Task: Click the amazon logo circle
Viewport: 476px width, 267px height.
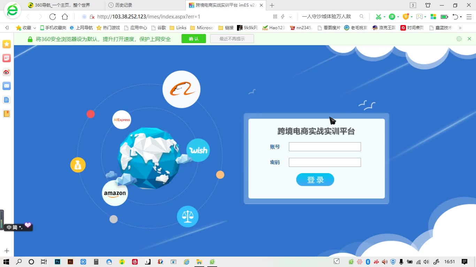Action: (x=115, y=193)
